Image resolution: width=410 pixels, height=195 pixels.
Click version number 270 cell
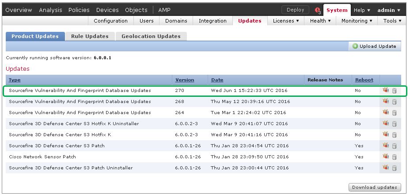180,91
